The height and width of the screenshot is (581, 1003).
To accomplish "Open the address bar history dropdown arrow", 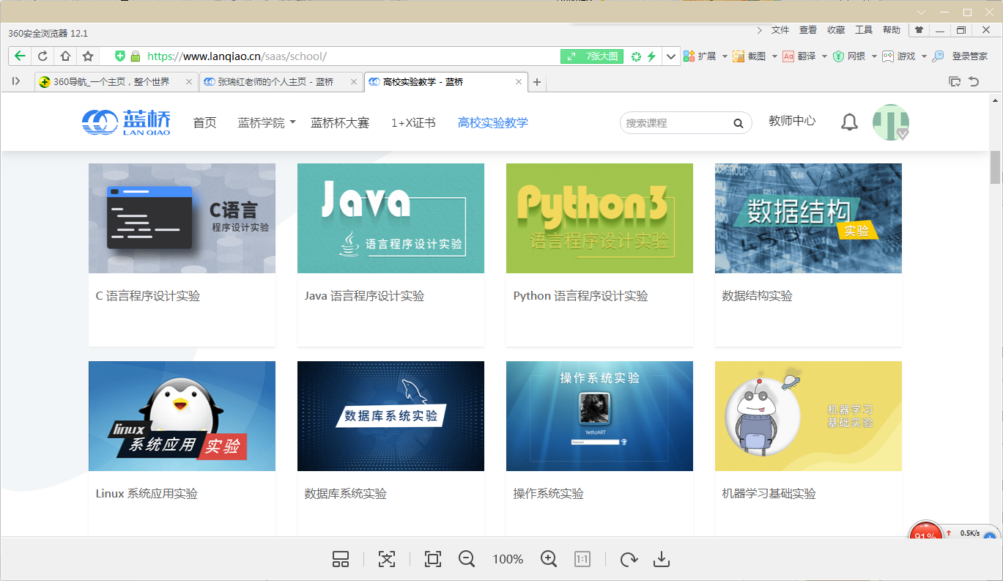I will [671, 56].
